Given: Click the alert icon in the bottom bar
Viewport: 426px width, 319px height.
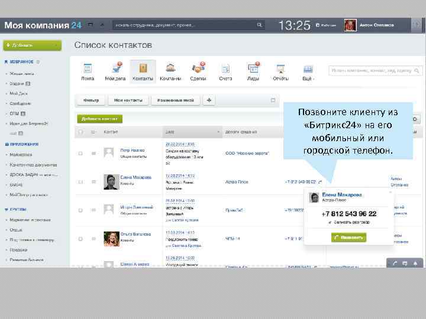Looking at the screenshot, I should click(415, 263).
